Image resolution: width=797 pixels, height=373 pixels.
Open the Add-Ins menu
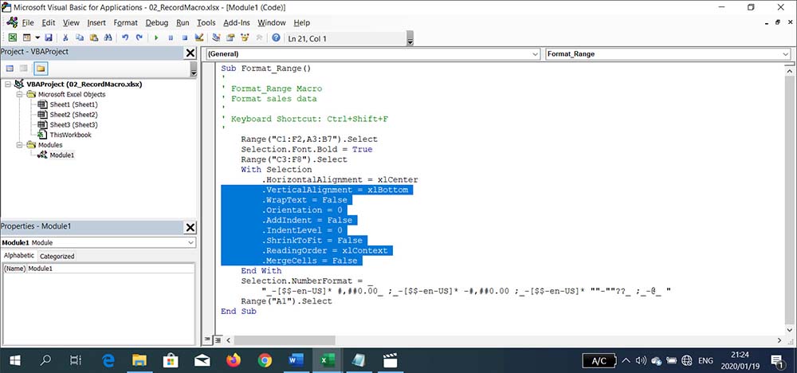[237, 23]
